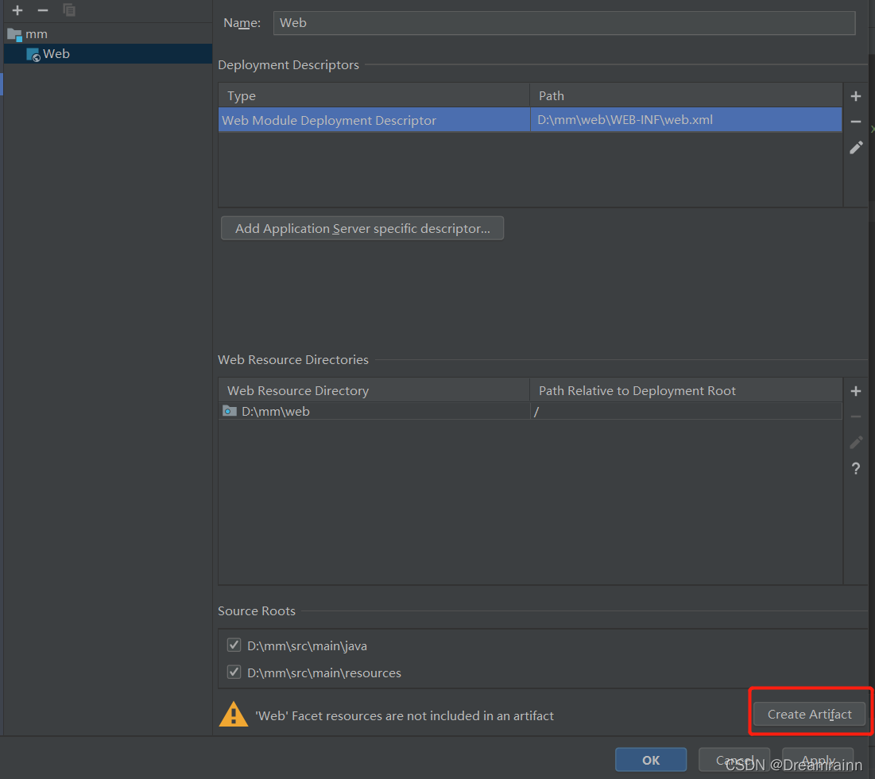875x779 pixels.
Task: Edit the deployment descriptor with the pencil icon
Action: 856,147
